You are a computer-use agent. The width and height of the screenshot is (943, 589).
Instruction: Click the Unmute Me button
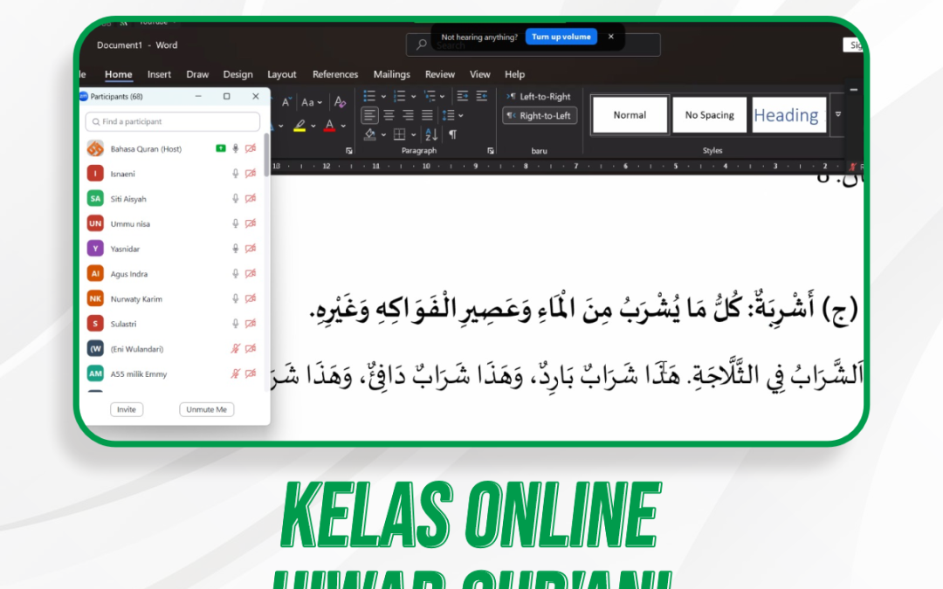pos(206,409)
